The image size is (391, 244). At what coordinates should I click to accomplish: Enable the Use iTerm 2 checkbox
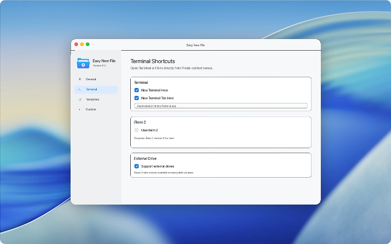click(137, 130)
